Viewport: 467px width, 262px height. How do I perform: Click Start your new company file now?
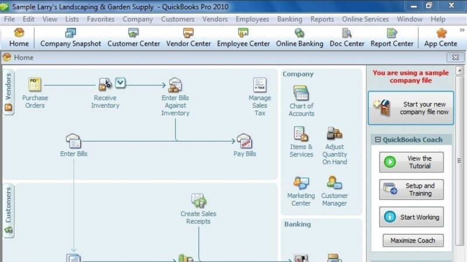[x=411, y=108]
